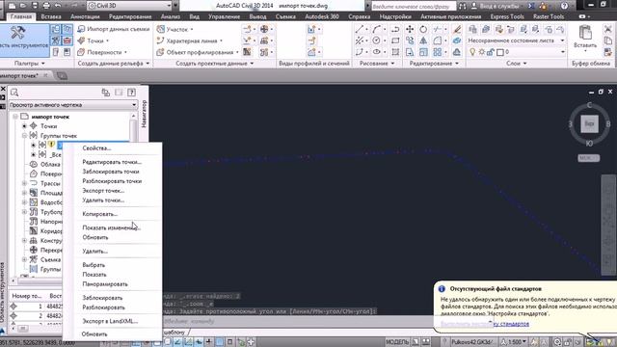Choose Экспорт в LandXML... in context menu
The width and height of the screenshot is (617, 347).
(110, 321)
